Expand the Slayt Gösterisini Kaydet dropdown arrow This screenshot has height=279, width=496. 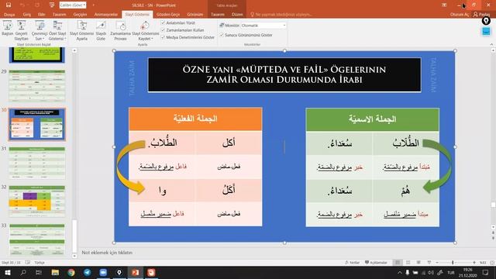(x=153, y=39)
